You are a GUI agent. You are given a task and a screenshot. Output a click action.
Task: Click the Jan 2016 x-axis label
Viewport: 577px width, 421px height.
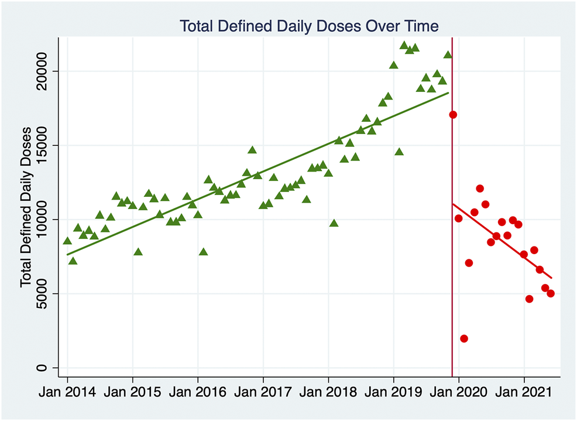coord(198,391)
